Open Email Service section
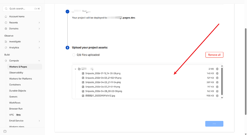The image size is (247, 135). 16,121
